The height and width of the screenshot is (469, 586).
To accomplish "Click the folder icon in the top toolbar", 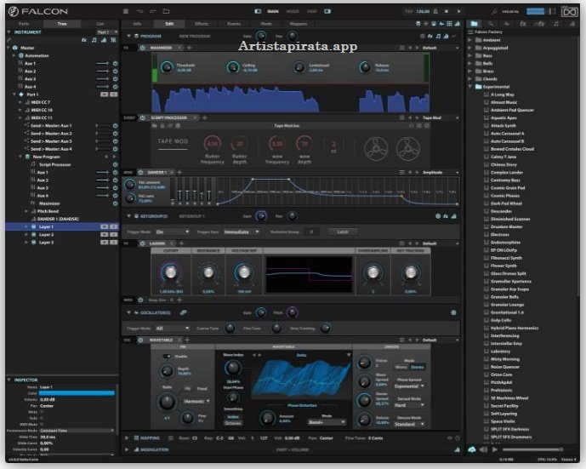I will 163,12.
